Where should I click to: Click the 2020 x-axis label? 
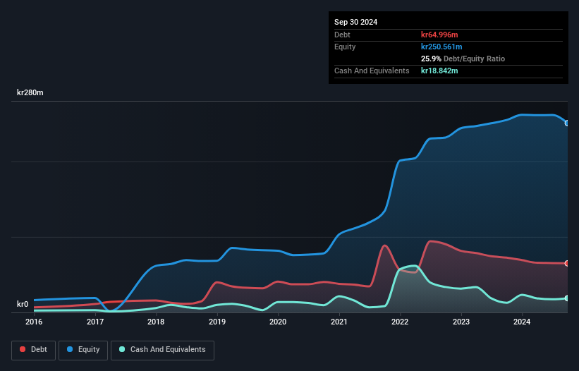278,322
